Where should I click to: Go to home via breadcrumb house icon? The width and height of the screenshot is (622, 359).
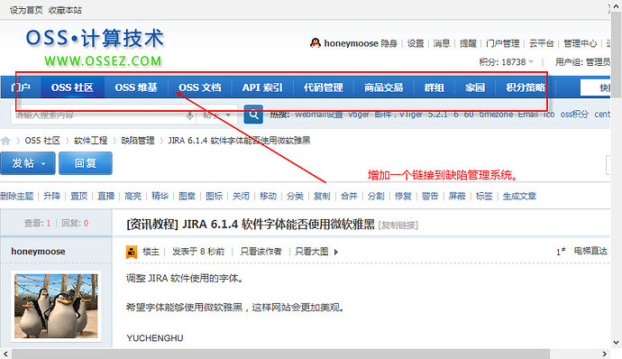pyautogui.click(x=5, y=141)
